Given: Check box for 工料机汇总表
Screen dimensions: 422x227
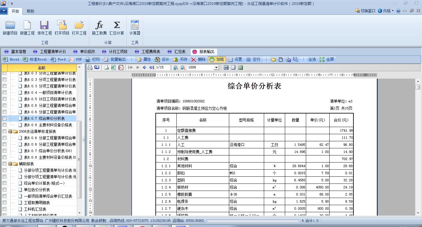Looking at the screenshot, I should (4, 209).
